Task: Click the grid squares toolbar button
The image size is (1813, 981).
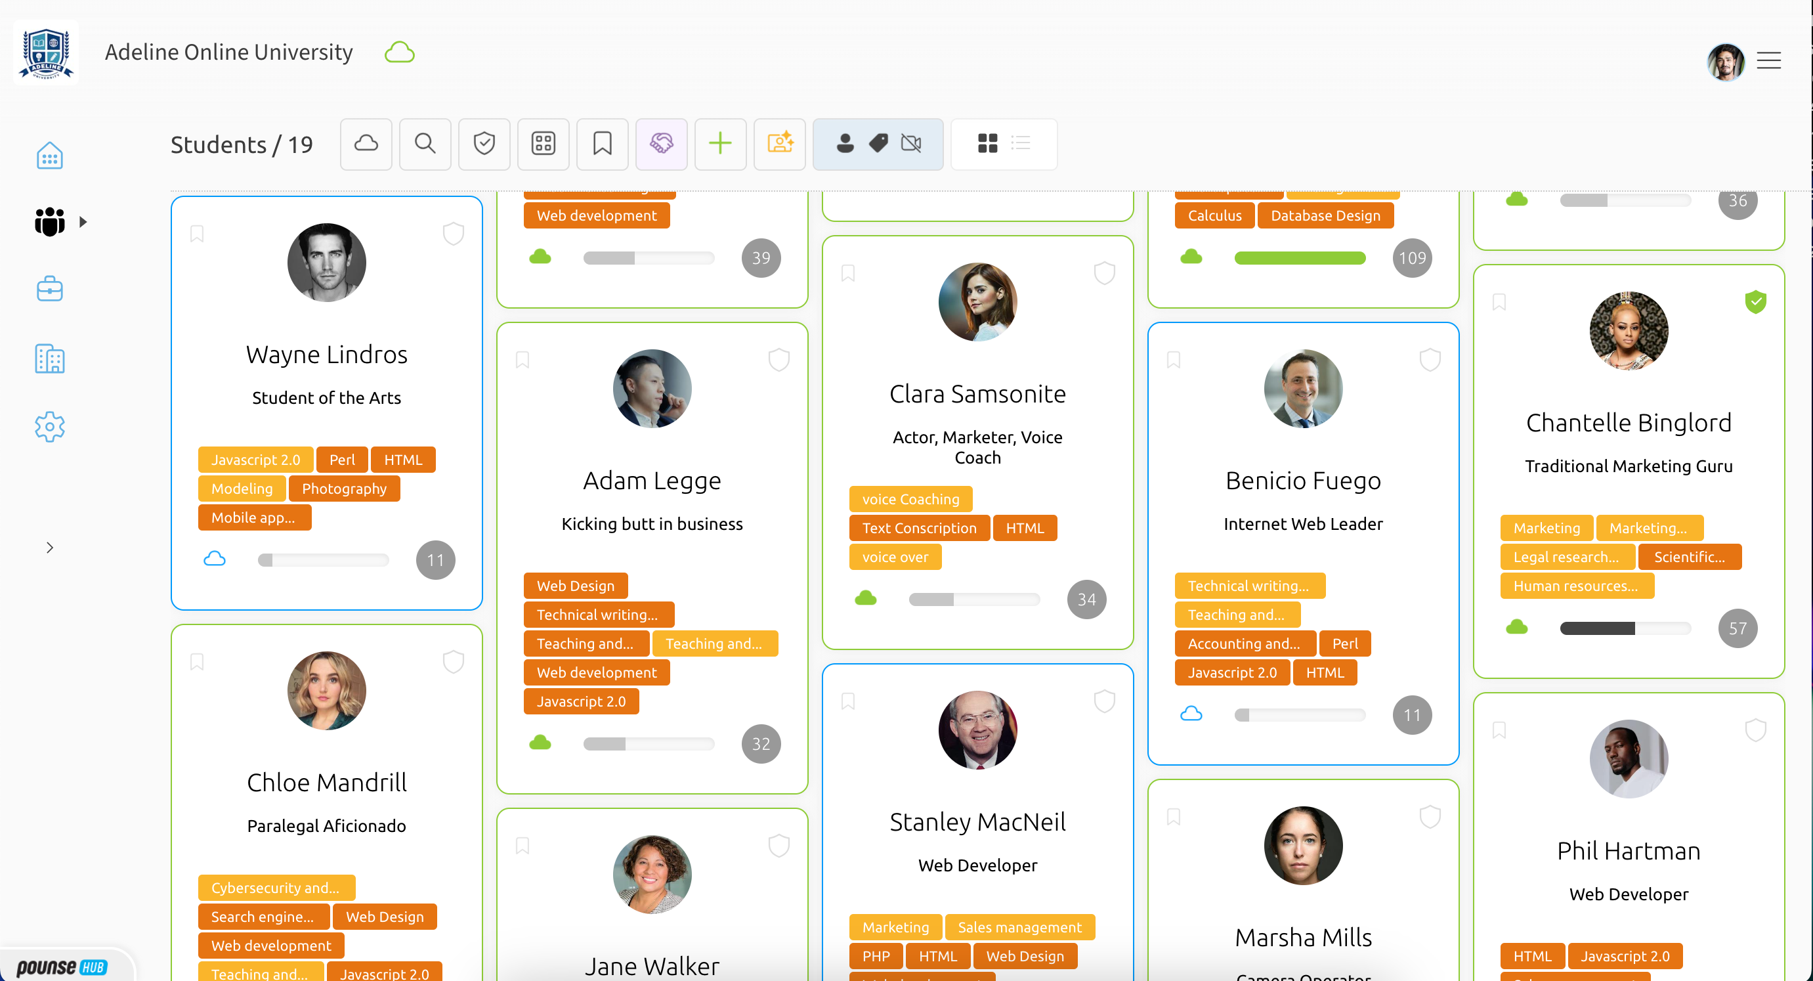Action: 544,144
